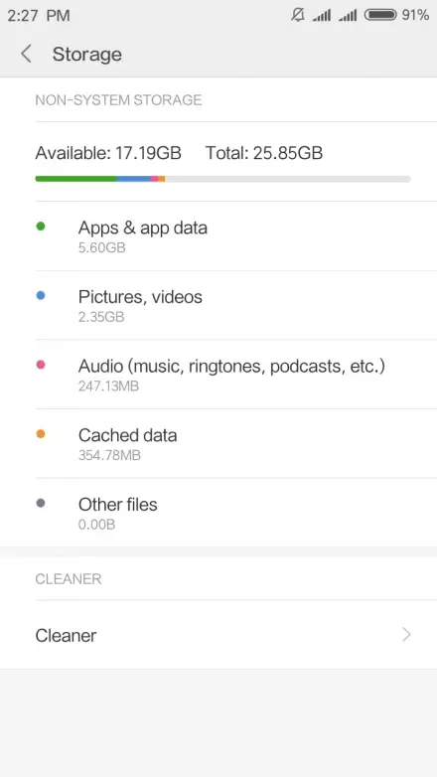Go back using the arrow next to Storage
Viewport: 437px width, 777px height.
tap(26, 54)
